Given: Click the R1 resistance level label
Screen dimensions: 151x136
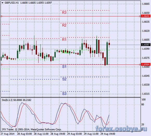Looking at the screenshot, I should 64,40.
